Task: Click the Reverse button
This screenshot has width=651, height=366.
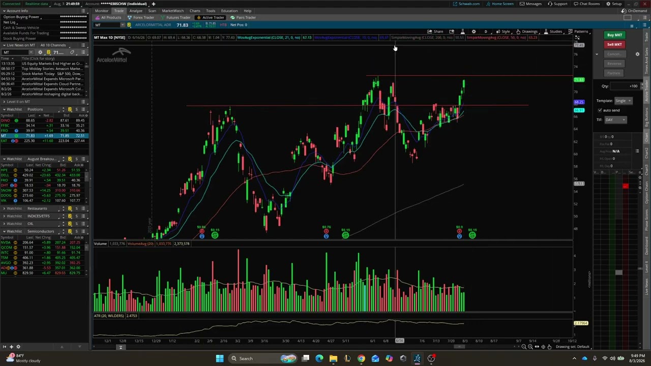Action: click(614, 64)
